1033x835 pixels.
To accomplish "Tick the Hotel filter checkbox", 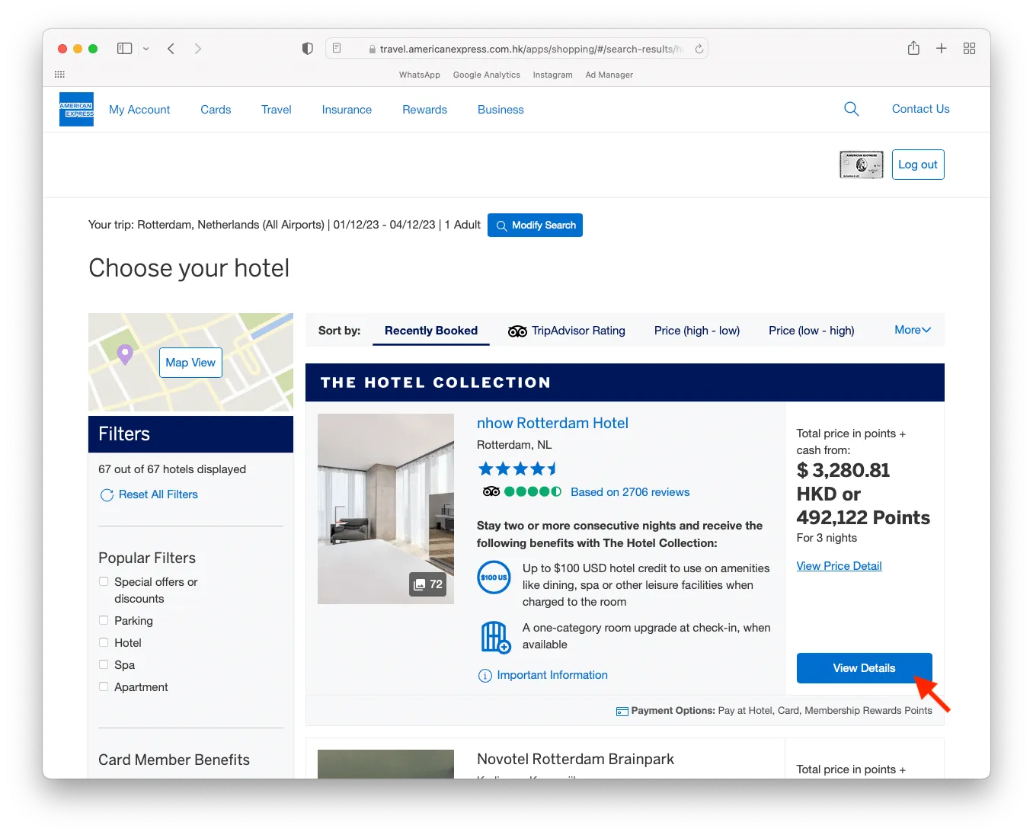I will pos(104,642).
